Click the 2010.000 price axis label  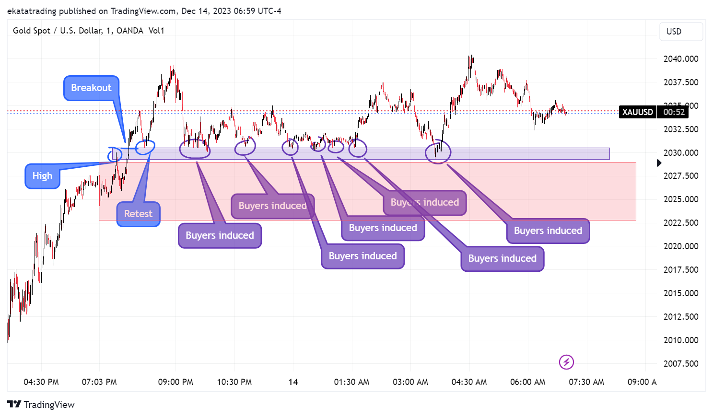681,340
